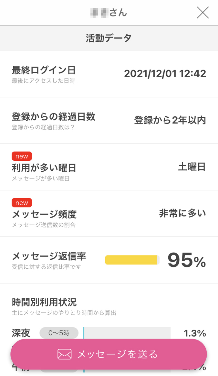Select the 0〜5時 time range pill
The height and width of the screenshot is (376, 218).
tap(59, 333)
